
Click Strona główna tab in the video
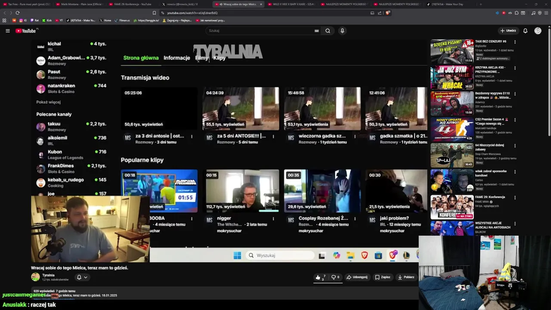tap(141, 58)
